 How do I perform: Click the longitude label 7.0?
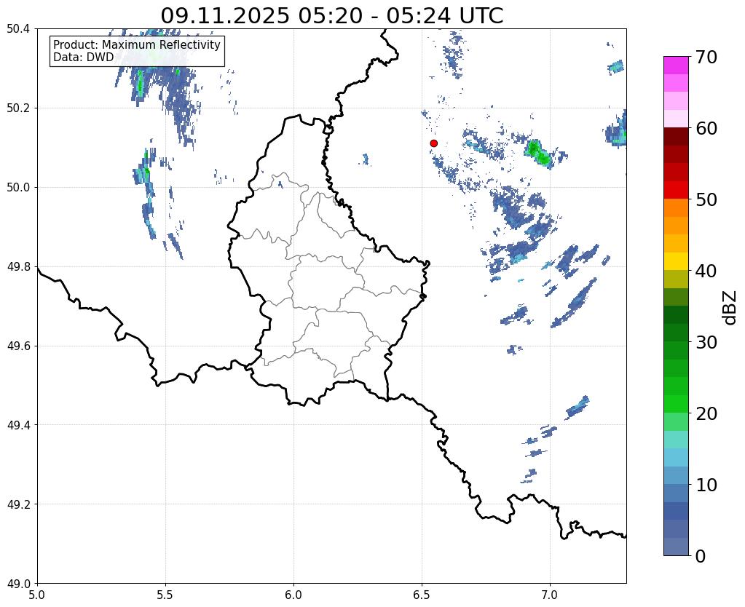551,595
